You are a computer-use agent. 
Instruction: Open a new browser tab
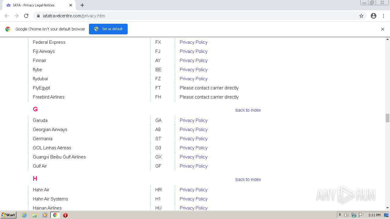[x=82, y=5]
